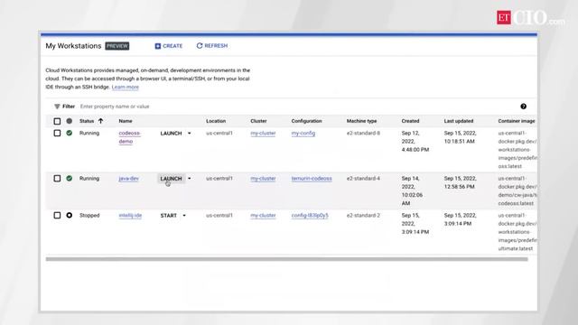
Task: Click the Status sort arrow icon
Action: click(x=100, y=121)
